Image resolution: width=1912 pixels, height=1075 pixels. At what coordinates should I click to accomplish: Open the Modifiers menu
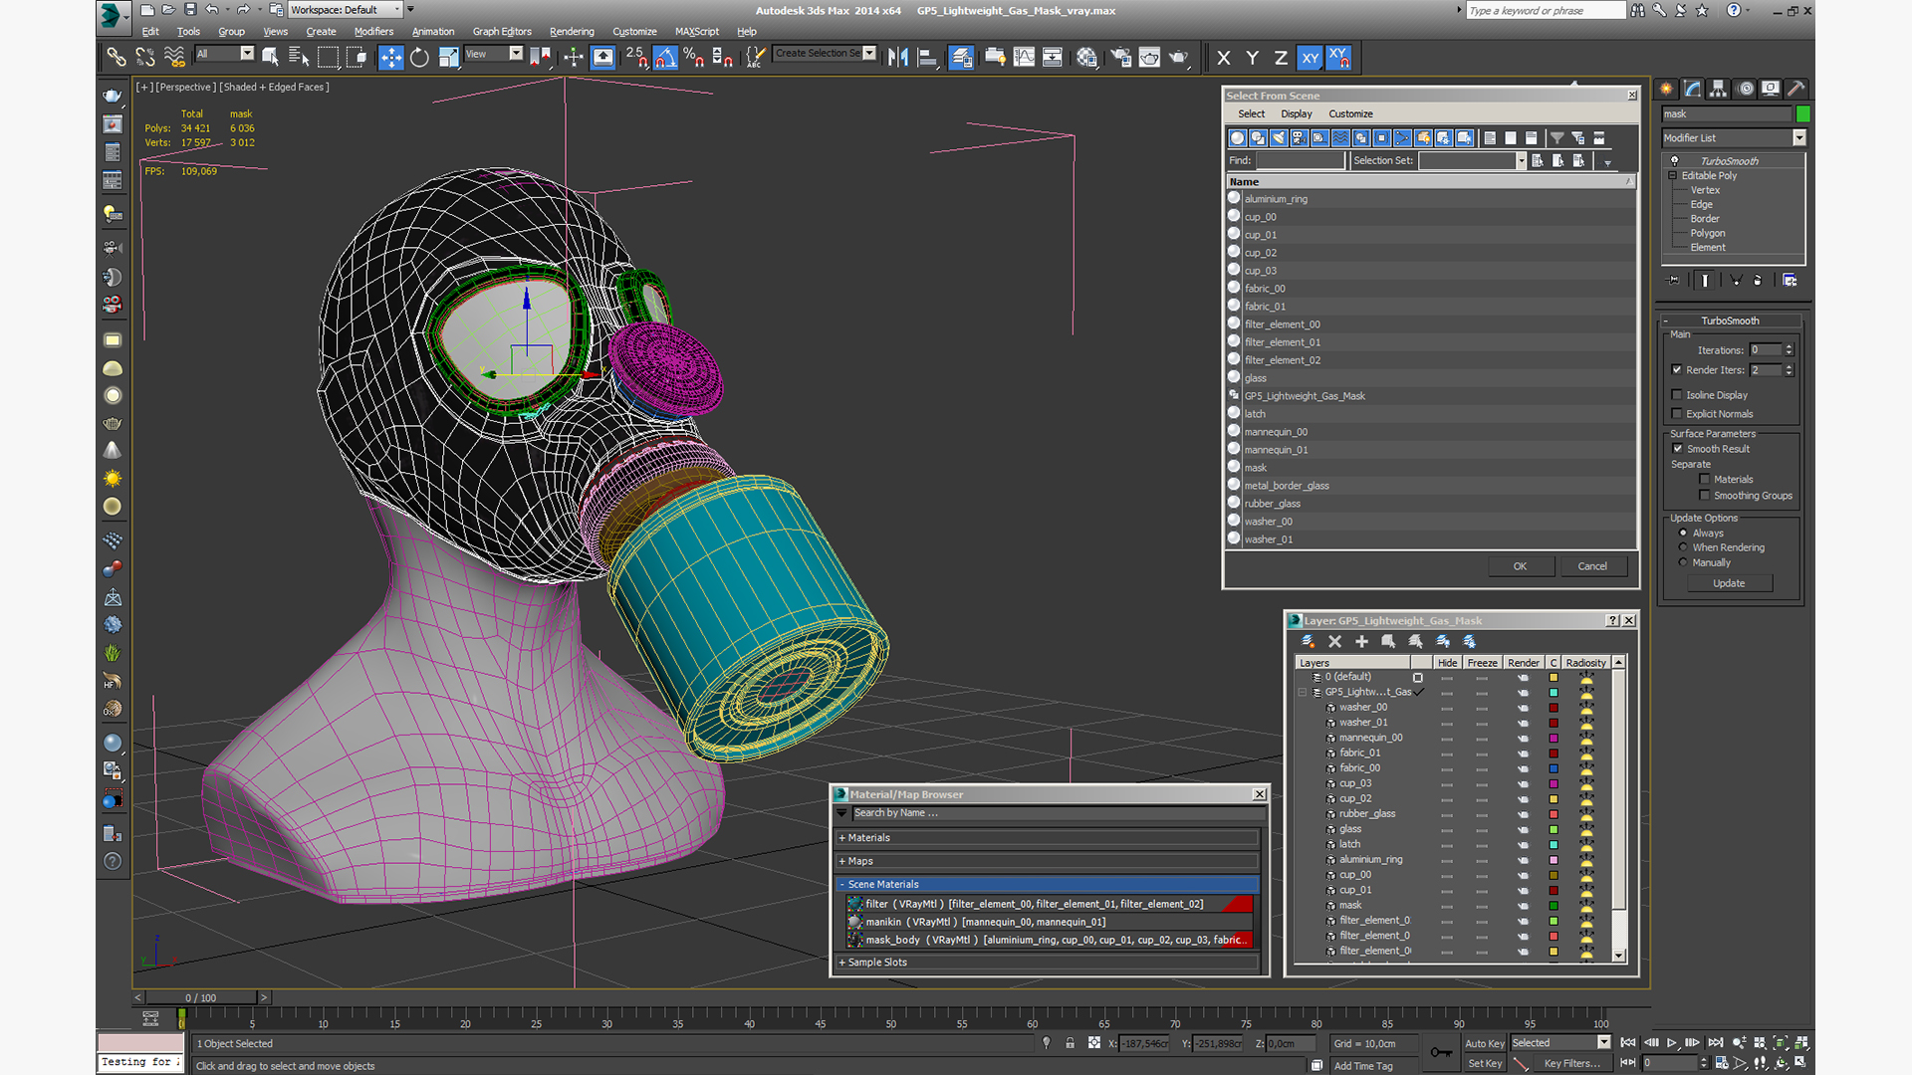[373, 32]
